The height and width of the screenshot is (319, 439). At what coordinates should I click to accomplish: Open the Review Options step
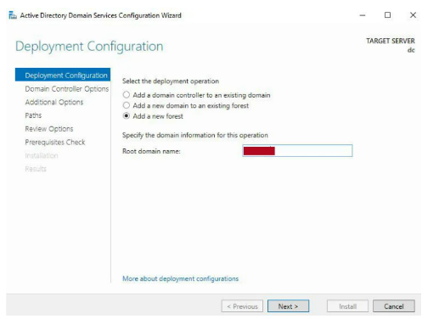(49, 129)
